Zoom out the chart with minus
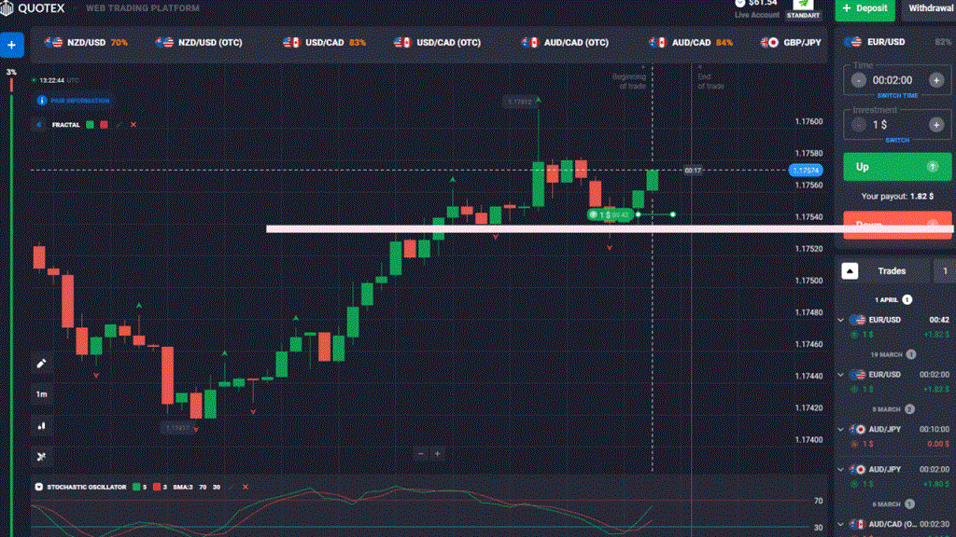The width and height of the screenshot is (956, 537). coord(420,454)
